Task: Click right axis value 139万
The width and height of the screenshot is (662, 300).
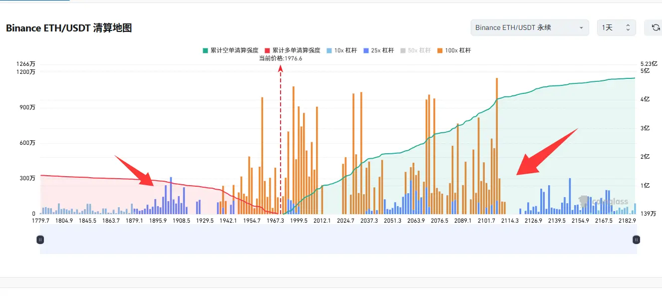Action: coord(648,214)
